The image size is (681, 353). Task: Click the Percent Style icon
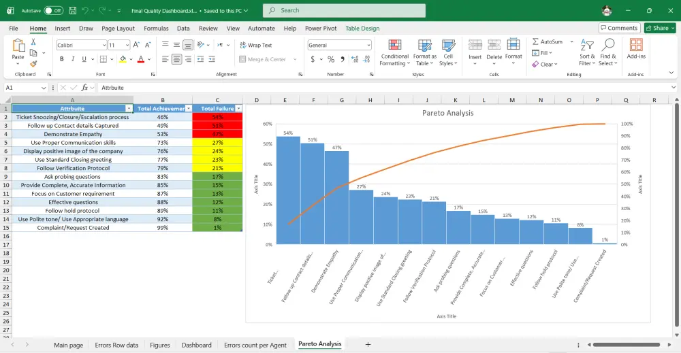pos(331,59)
